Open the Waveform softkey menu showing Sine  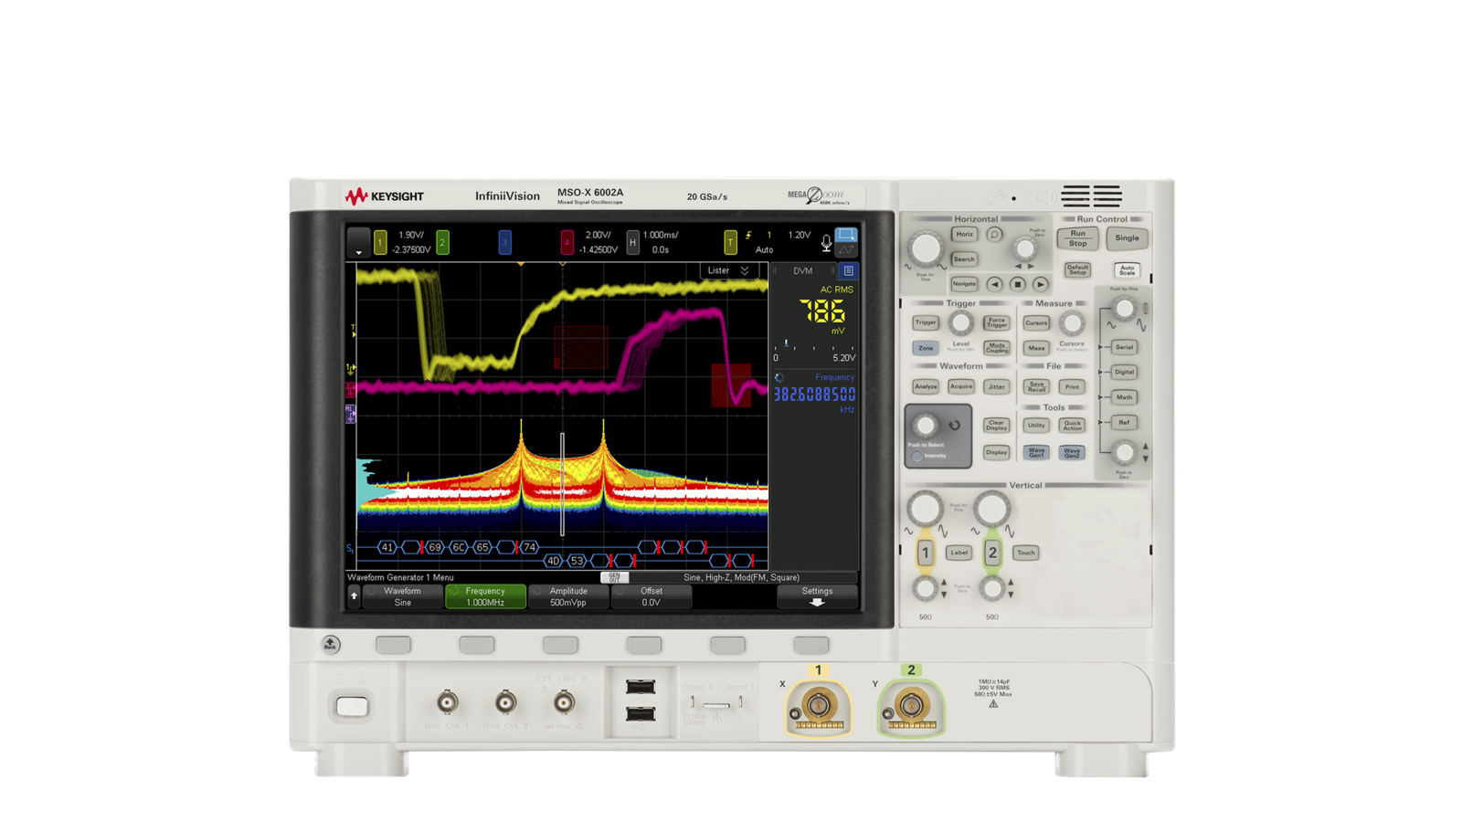[403, 595]
